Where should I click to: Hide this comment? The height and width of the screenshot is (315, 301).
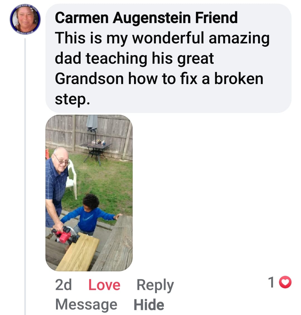149,304
